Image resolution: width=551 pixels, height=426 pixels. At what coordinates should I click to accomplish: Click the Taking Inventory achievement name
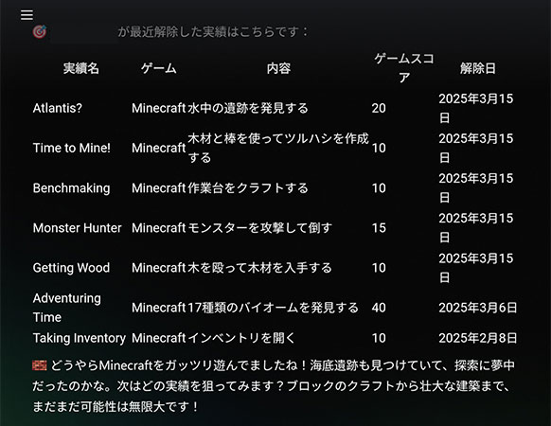80,338
